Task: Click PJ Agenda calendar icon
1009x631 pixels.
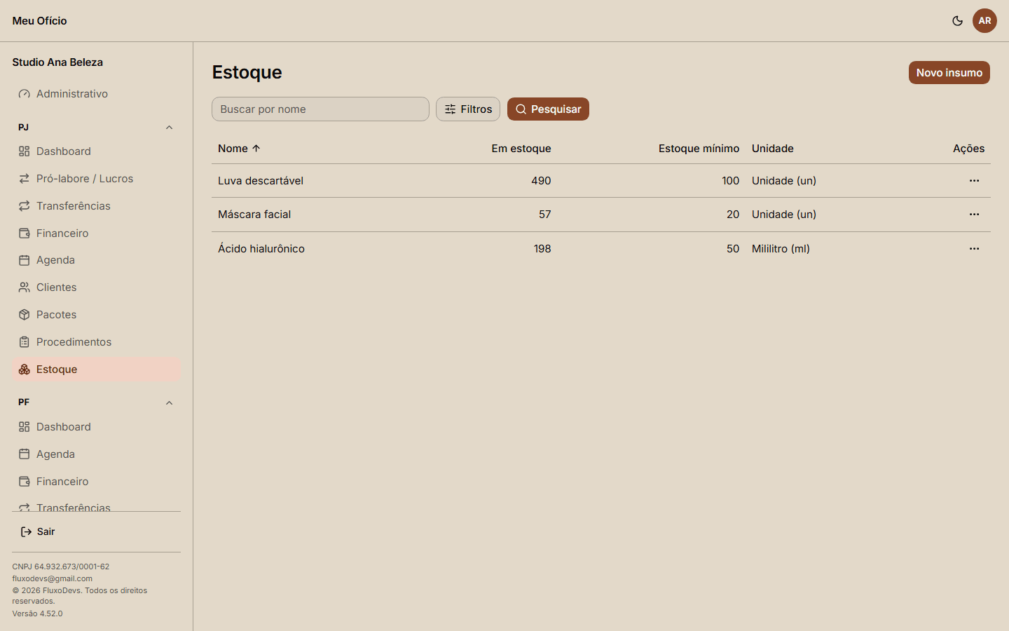Action: pyautogui.click(x=25, y=260)
